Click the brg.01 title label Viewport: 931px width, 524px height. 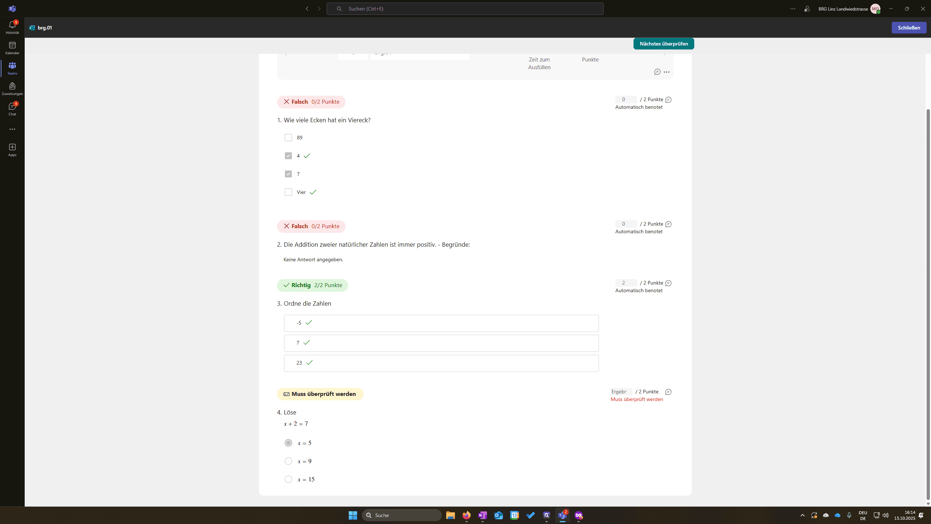(x=45, y=28)
